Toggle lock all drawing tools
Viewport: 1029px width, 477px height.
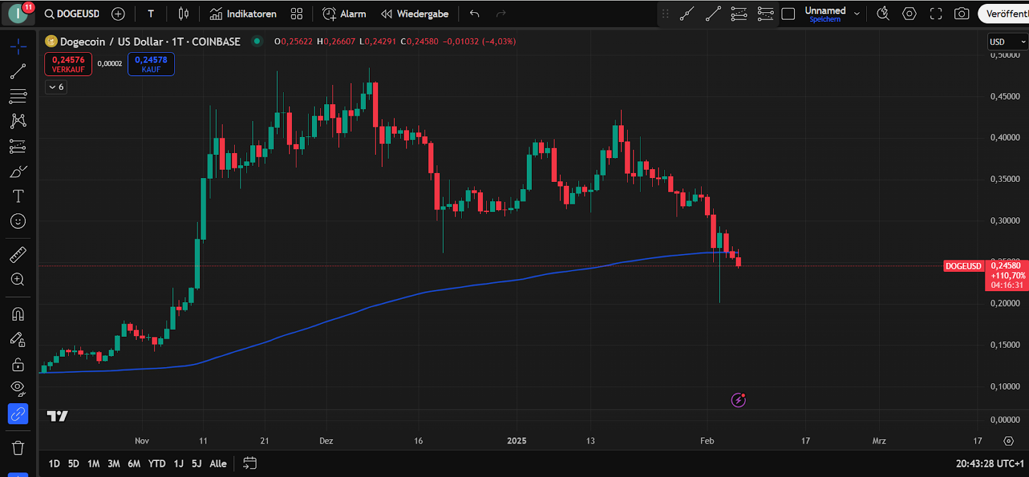click(18, 364)
